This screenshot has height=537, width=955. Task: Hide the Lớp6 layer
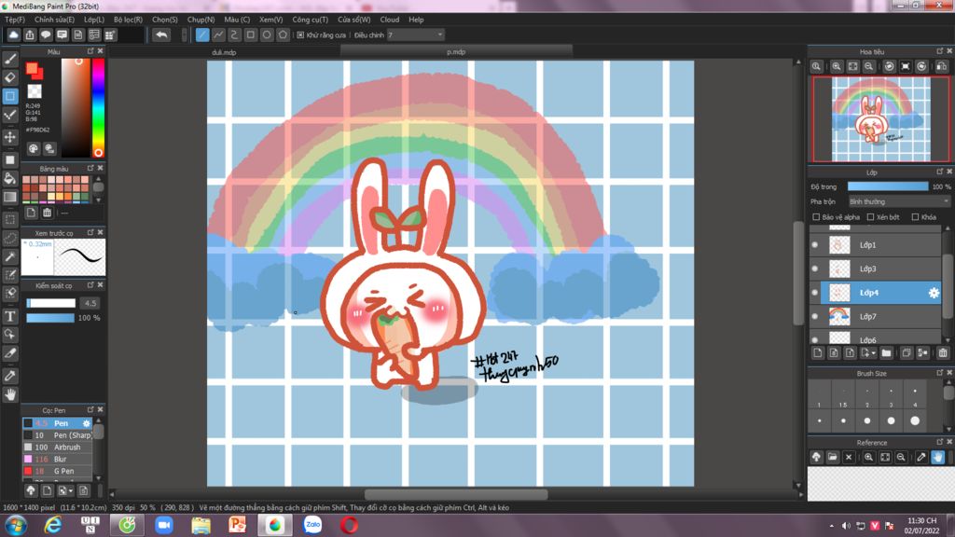tap(815, 339)
